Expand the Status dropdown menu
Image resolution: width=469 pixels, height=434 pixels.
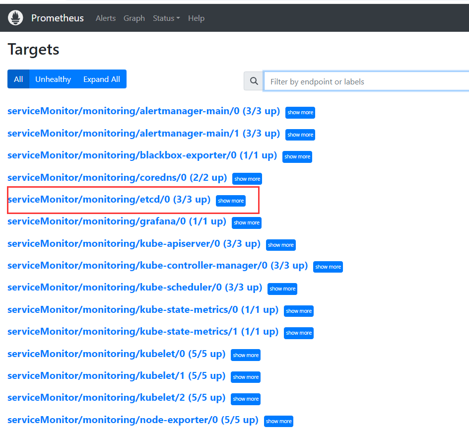point(166,18)
